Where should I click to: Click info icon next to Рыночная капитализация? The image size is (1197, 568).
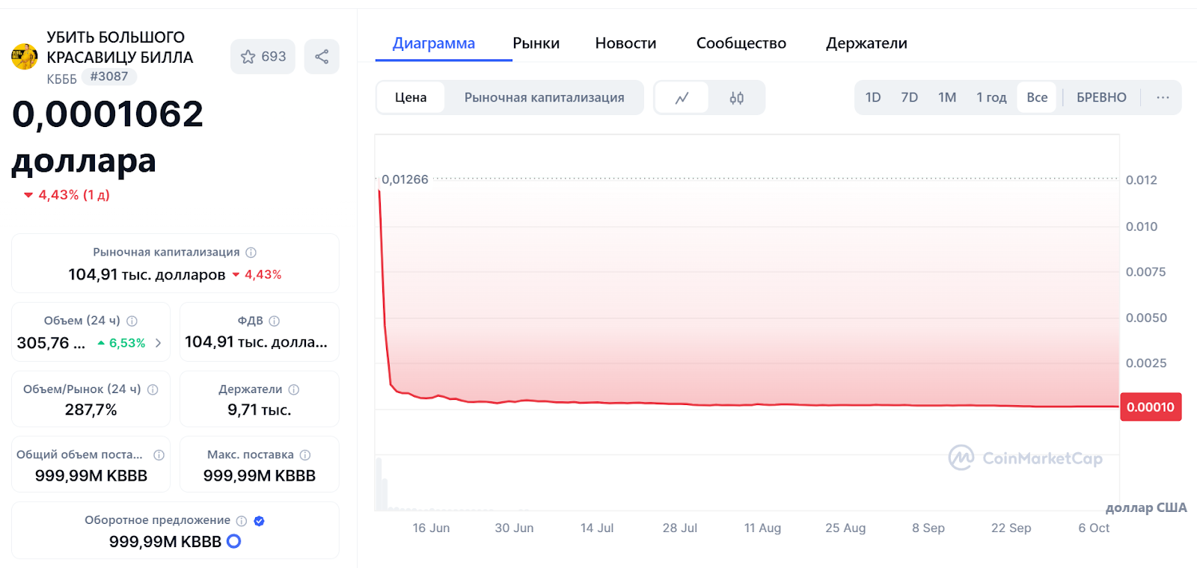pyautogui.click(x=251, y=253)
